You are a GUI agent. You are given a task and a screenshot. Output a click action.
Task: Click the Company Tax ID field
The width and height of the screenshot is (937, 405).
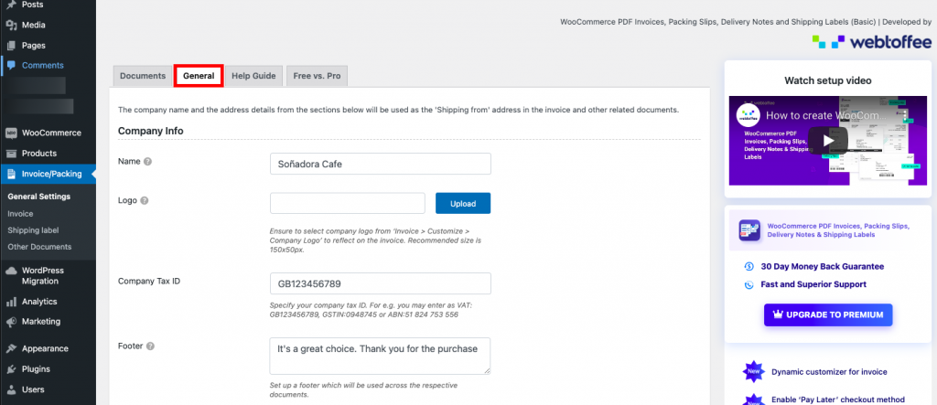(381, 283)
